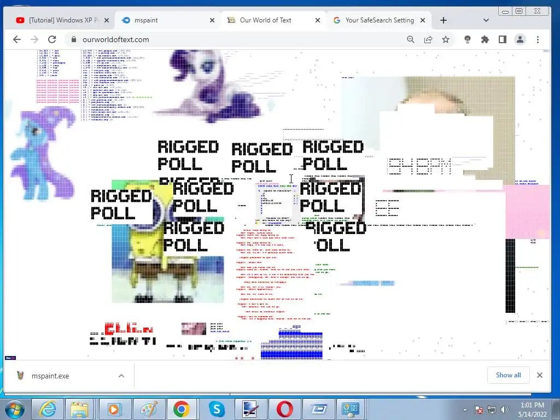Open the volume speaker control

tap(504, 410)
